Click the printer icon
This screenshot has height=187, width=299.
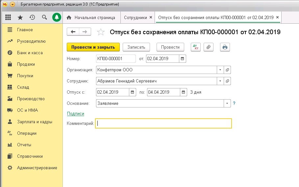coord(225,47)
